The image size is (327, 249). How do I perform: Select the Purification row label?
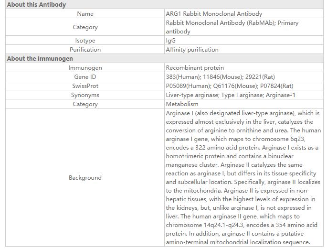[85, 50]
